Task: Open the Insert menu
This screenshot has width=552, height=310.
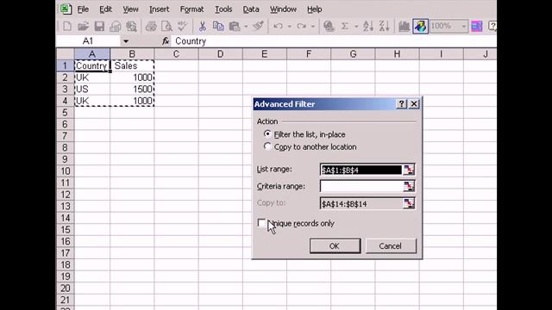Action: point(159,9)
